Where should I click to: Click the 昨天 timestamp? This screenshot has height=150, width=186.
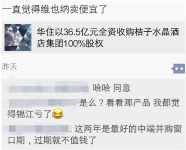click(x=10, y=66)
